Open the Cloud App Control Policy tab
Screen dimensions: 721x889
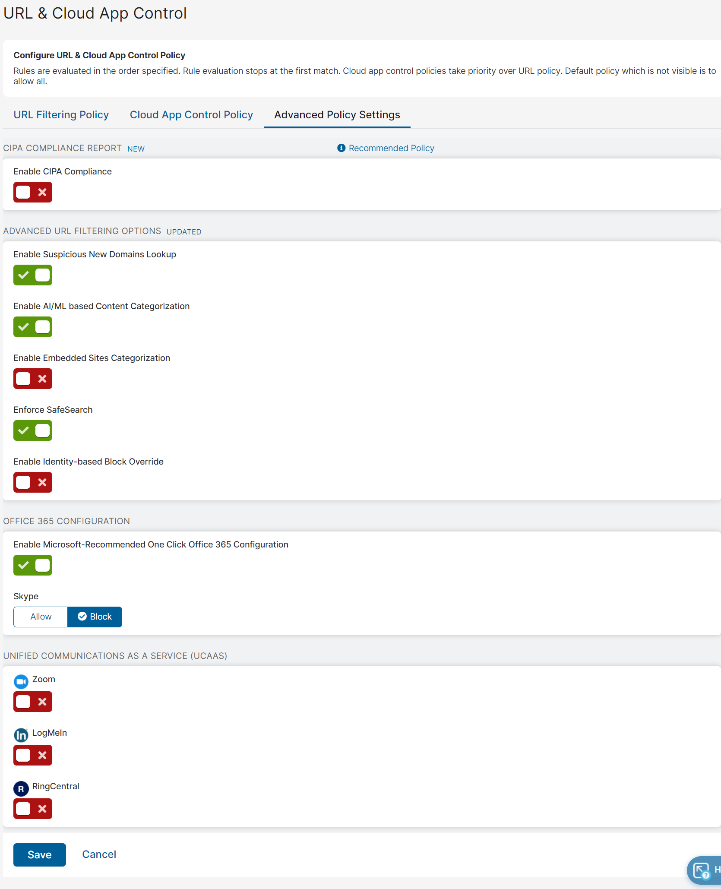coord(191,115)
